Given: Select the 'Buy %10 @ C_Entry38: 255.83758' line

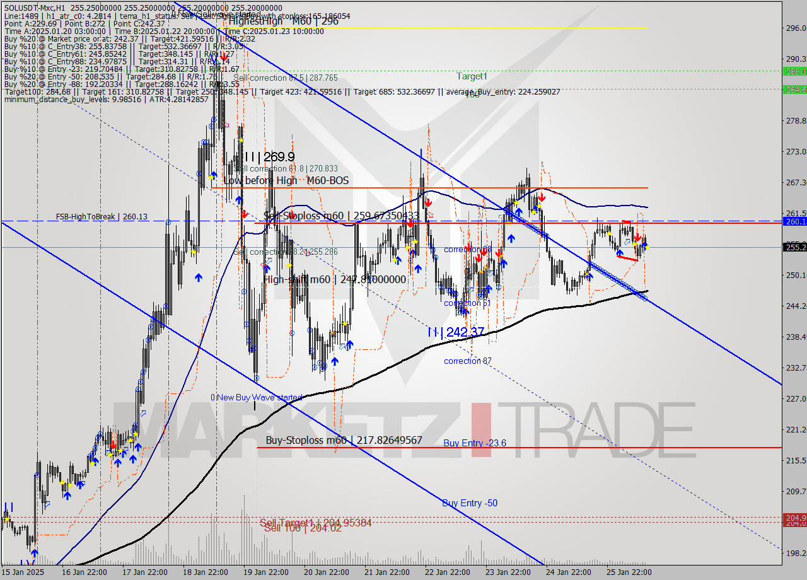Looking at the screenshot, I should point(123,46).
